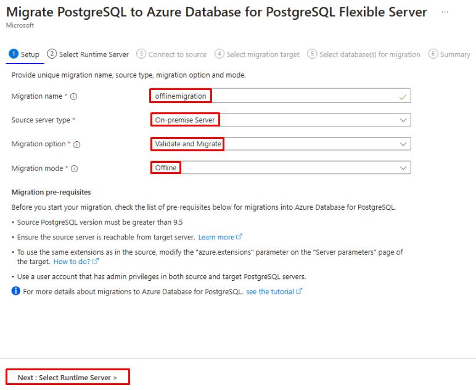
Task: Switch to the Select Runtime Server tab
Action: pos(88,55)
